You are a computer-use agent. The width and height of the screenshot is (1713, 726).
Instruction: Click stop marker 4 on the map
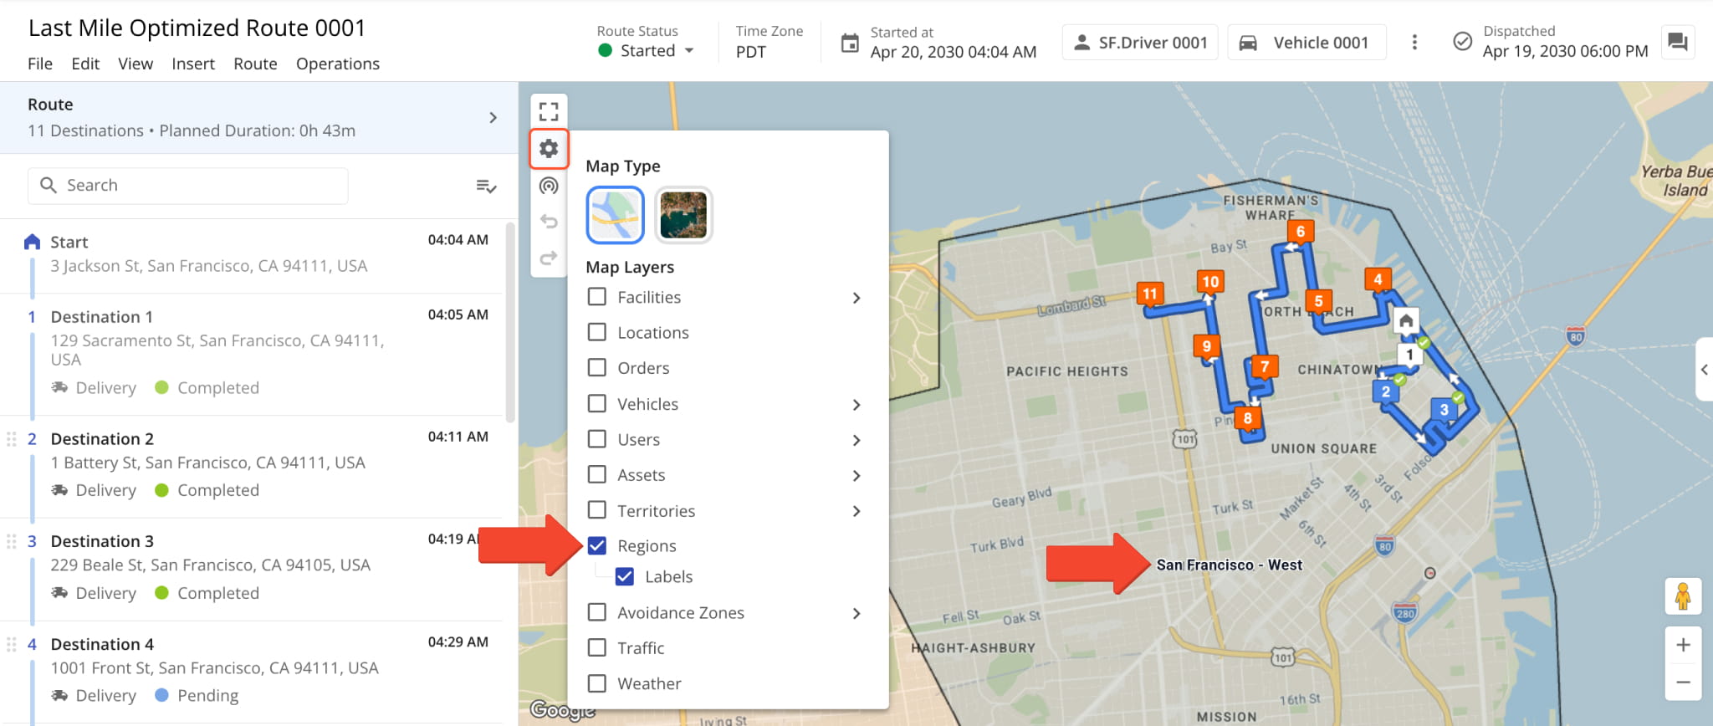pos(1378,279)
